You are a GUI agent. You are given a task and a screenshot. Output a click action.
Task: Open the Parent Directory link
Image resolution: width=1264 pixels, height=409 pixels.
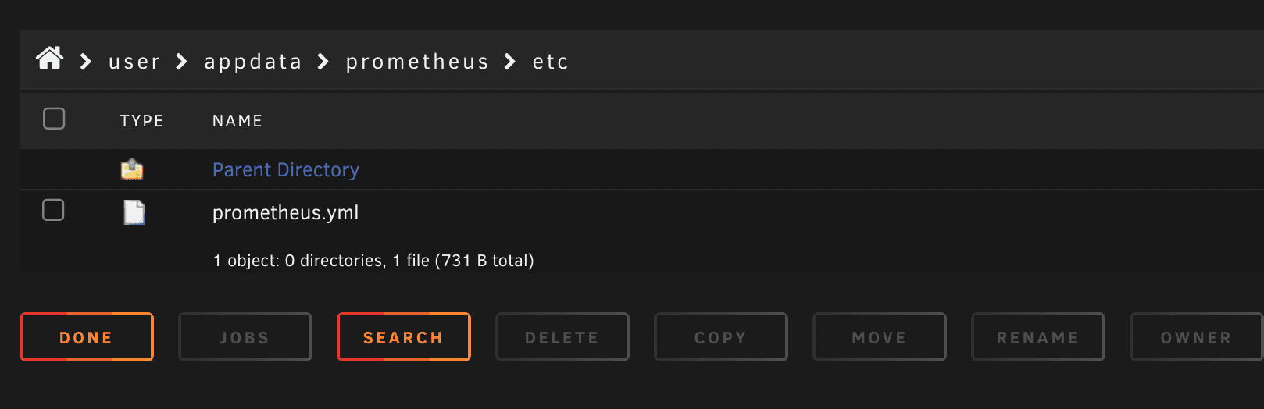286,170
